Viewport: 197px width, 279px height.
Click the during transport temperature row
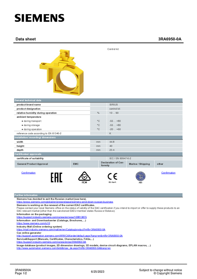pyautogui.click(x=98, y=121)
